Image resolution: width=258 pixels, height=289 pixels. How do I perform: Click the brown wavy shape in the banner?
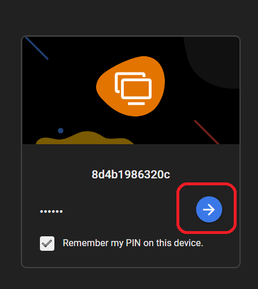coord(85,138)
